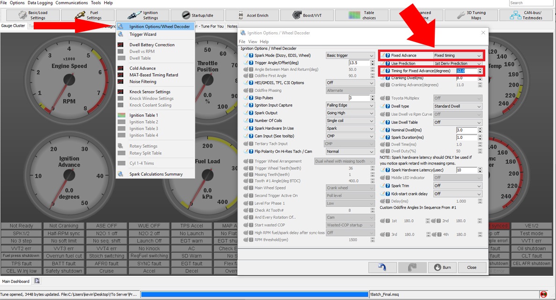Image resolution: width=556 pixels, height=300 pixels.
Task: Click the undo arrow button in the dialog
Action: [x=383, y=267]
